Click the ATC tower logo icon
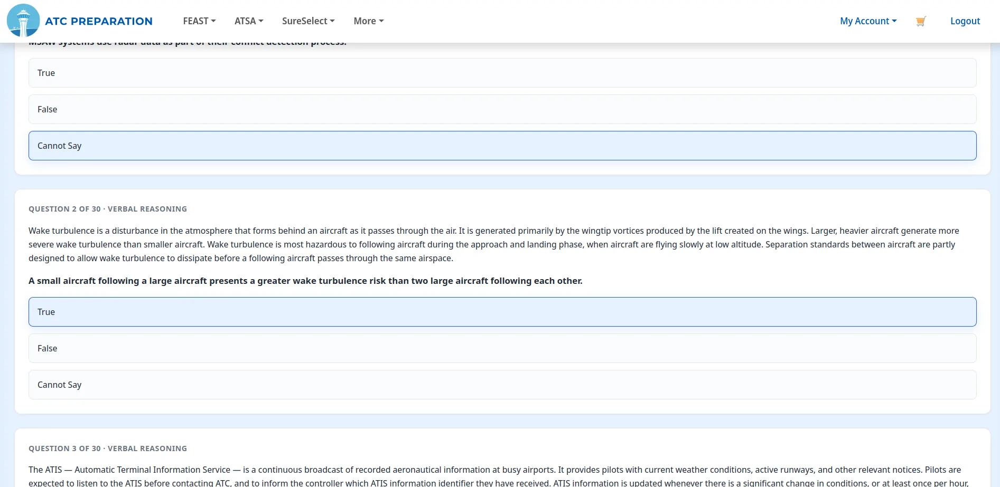1000x487 pixels. point(23,21)
